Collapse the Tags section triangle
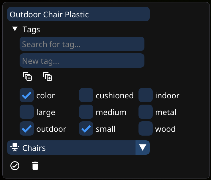211x180 pixels. click(15, 29)
